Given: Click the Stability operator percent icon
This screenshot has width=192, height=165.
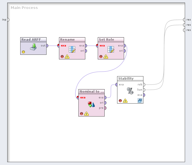Looking at the screenshot, I should click(130, 91).
